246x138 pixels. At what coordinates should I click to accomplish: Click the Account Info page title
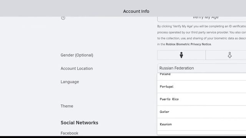click(136, 11)
